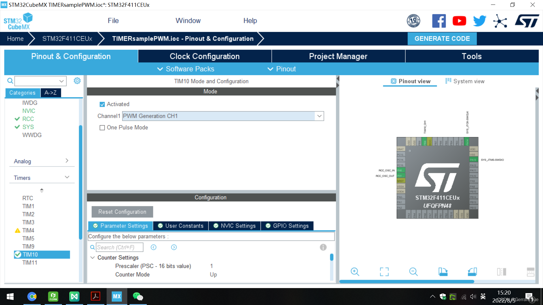Open the Windows Start menu
The image size is (543, 305).
point(10,297)
